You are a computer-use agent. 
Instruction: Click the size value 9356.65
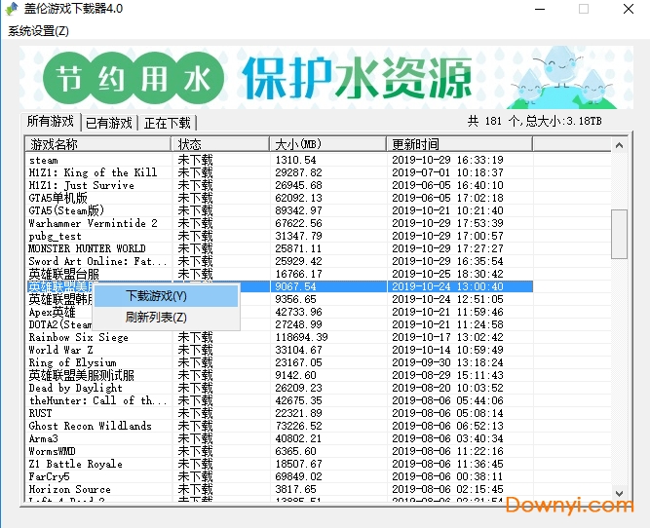click(295, 299)
